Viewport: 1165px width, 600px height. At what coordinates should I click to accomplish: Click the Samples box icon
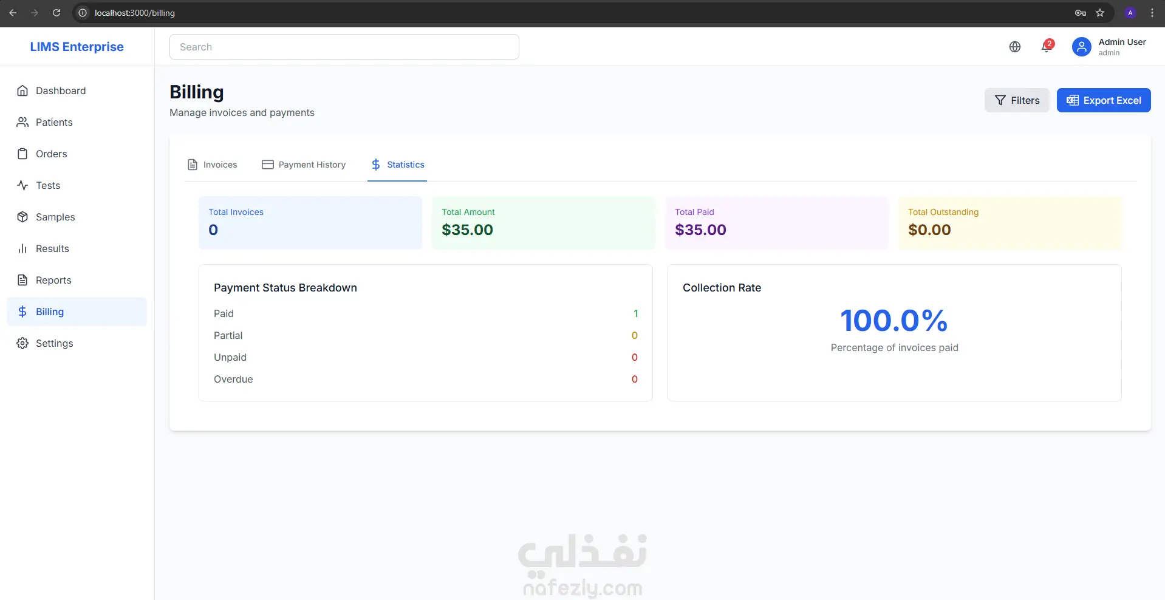coord(22,217)
